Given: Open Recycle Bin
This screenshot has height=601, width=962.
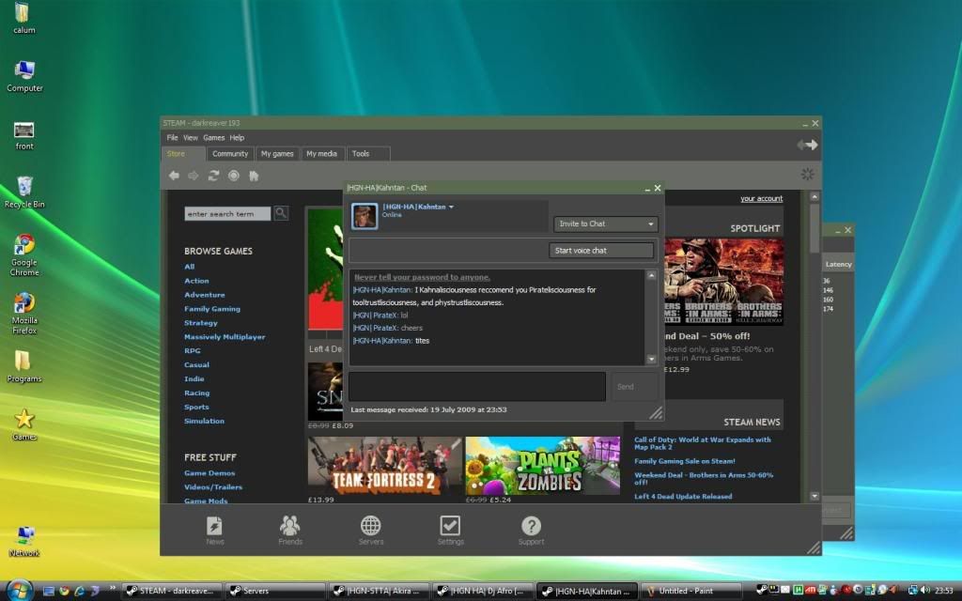Looking at the screenshot, I should click(x=24, y=192).
